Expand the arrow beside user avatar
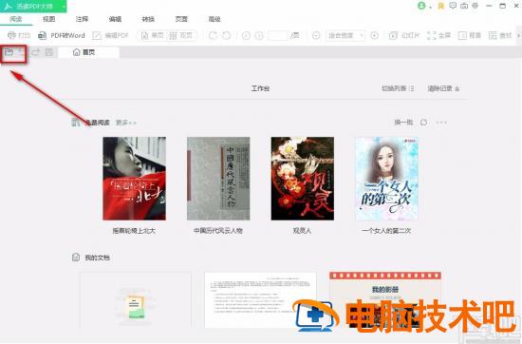522x344 pixels. pyautogui.click(x=431, y=7)
